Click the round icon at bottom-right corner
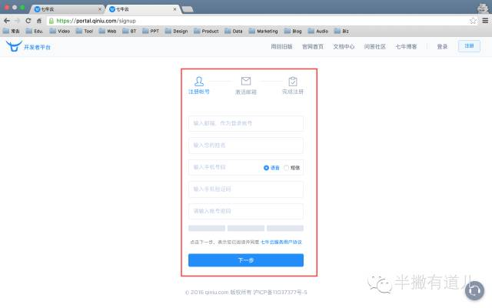Screen dimensions: 492x308 tap(475, 290)
